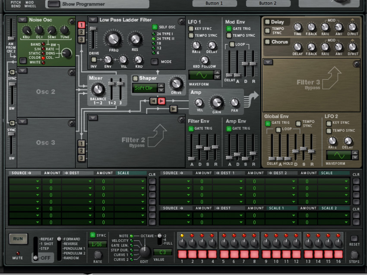This screenshot has height=275, width=367.
Task: Click the C3 value display
Action: (162, 252)
